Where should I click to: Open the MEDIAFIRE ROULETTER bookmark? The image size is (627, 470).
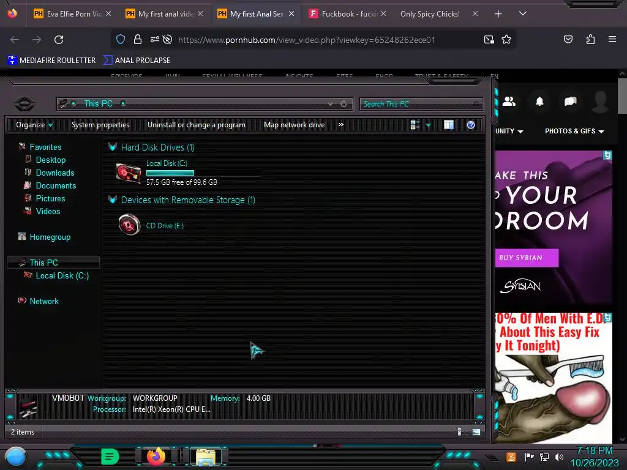(51, 61)
